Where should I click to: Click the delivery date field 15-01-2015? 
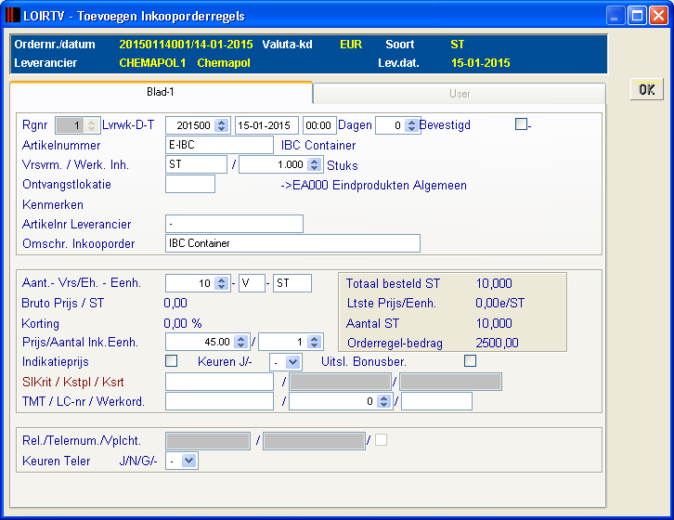tap(267, 125)
